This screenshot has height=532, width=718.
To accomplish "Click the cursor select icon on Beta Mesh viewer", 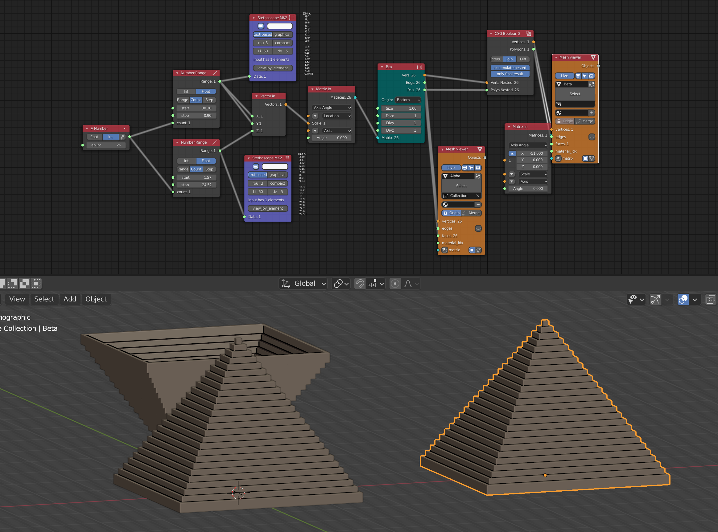I will 584,76.
